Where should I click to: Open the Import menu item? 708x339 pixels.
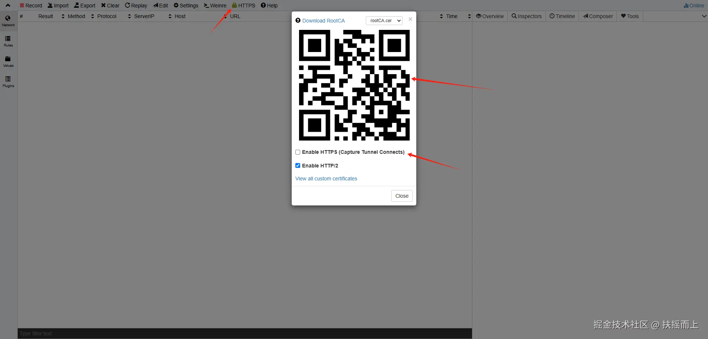[x=58, y=6]
